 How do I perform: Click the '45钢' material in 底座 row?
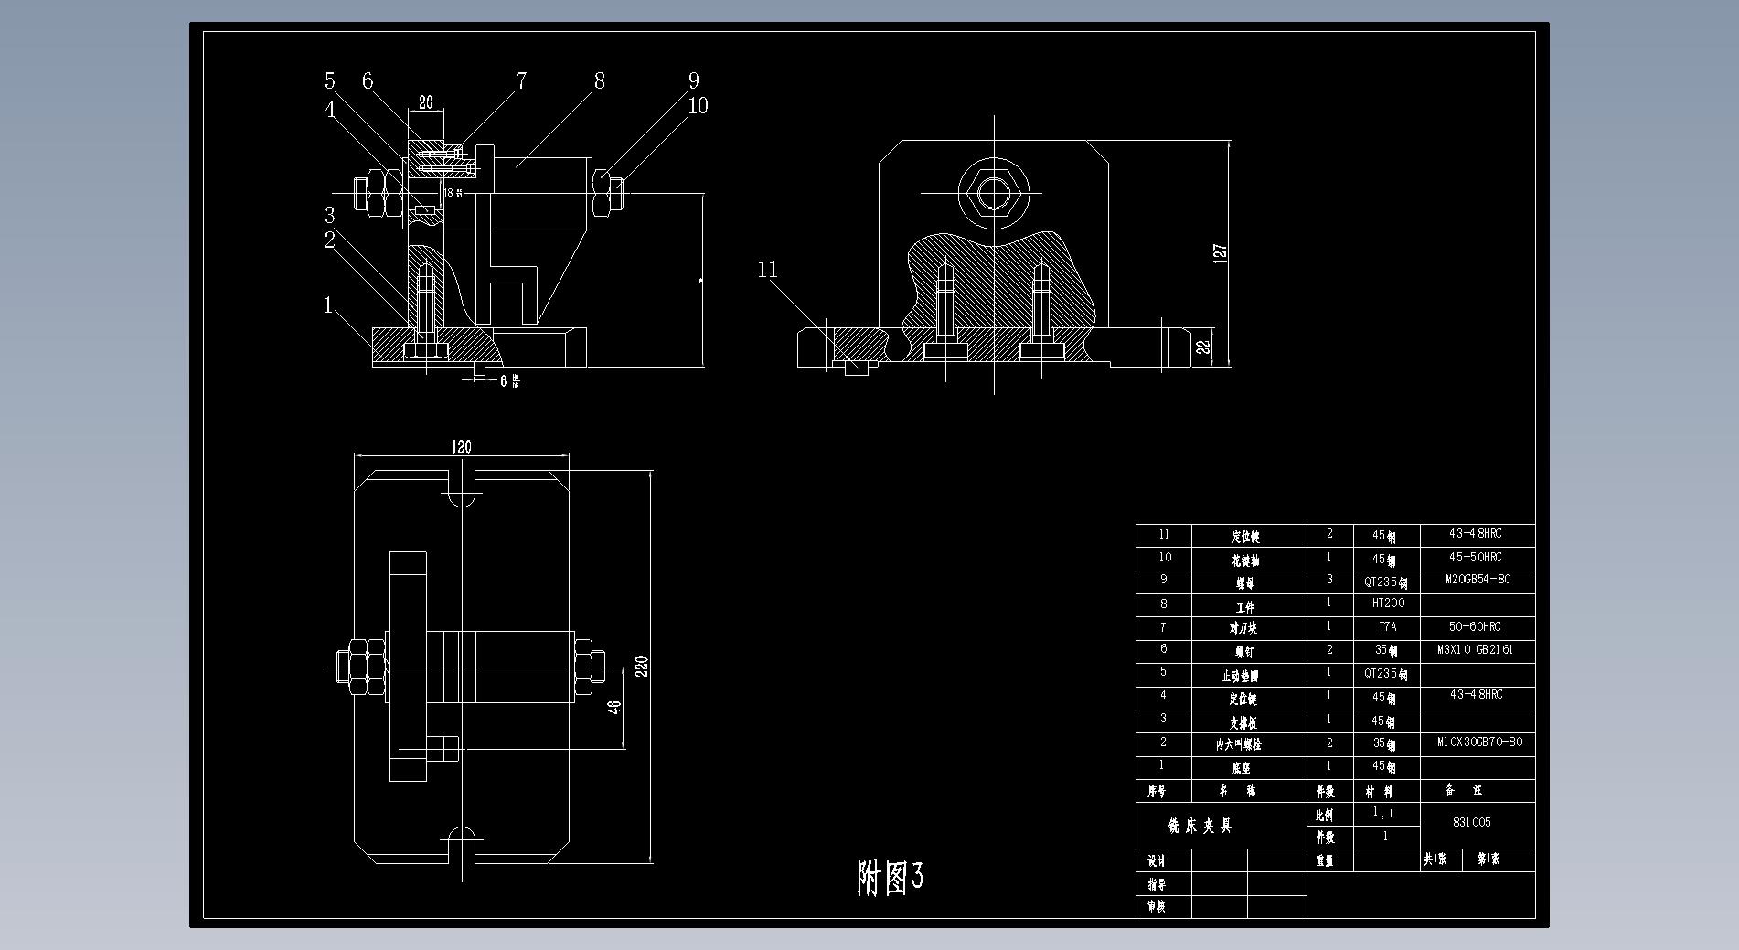pyautogui.click(x=1383, y=766)
